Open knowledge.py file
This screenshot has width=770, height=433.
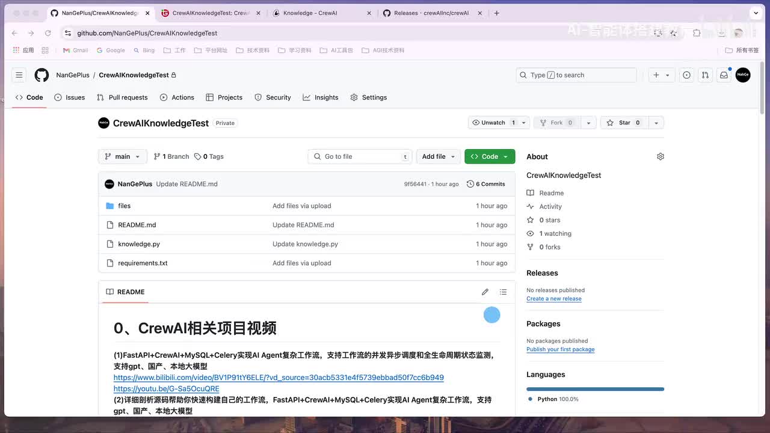pyautogui.click(x=139, y=244)
